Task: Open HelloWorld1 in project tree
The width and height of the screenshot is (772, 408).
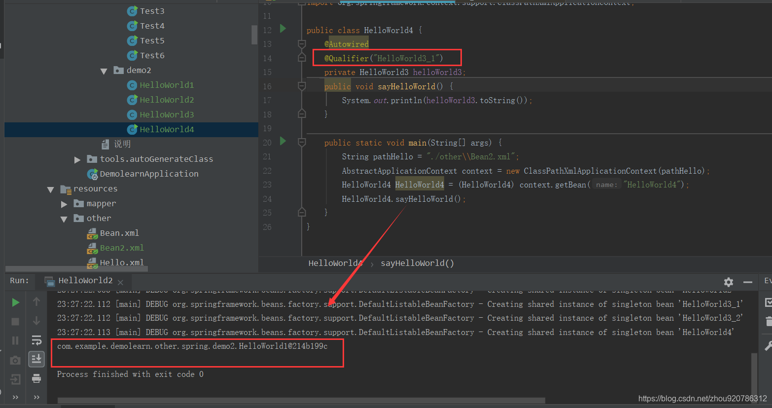Action: (167, 85)
